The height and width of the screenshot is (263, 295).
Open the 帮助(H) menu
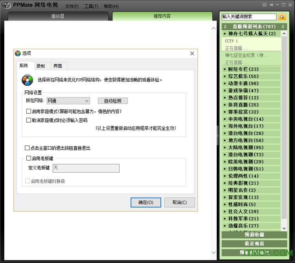[111, 6]
